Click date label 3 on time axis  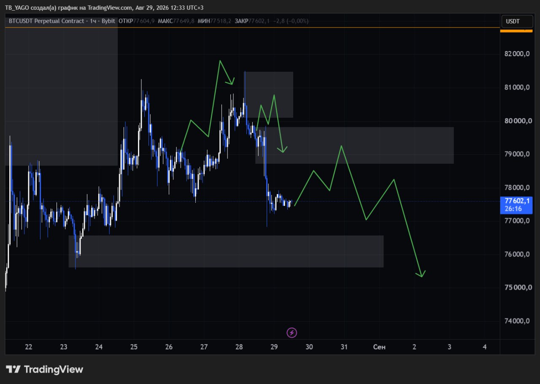point(449,347)
